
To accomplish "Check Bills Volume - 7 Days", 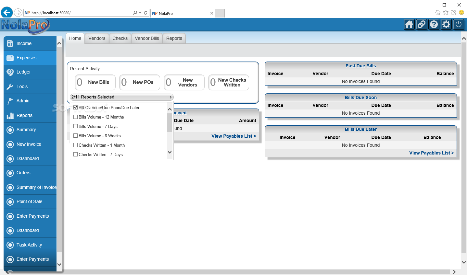I will [76, 126].
